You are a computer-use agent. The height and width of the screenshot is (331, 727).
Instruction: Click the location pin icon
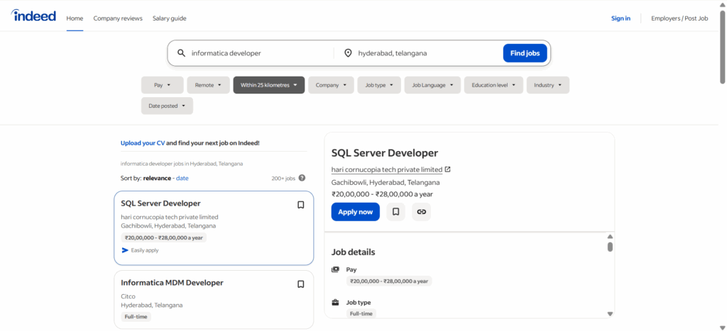pyautogui.click(x=348, y=53)
